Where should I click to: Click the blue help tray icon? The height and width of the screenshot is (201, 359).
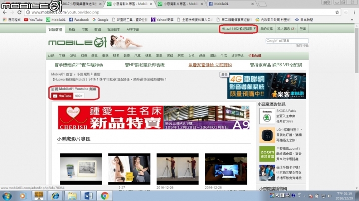pyautogui.click(x=293, y=196)
